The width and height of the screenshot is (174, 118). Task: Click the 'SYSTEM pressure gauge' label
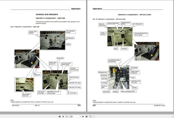(74, 69)
